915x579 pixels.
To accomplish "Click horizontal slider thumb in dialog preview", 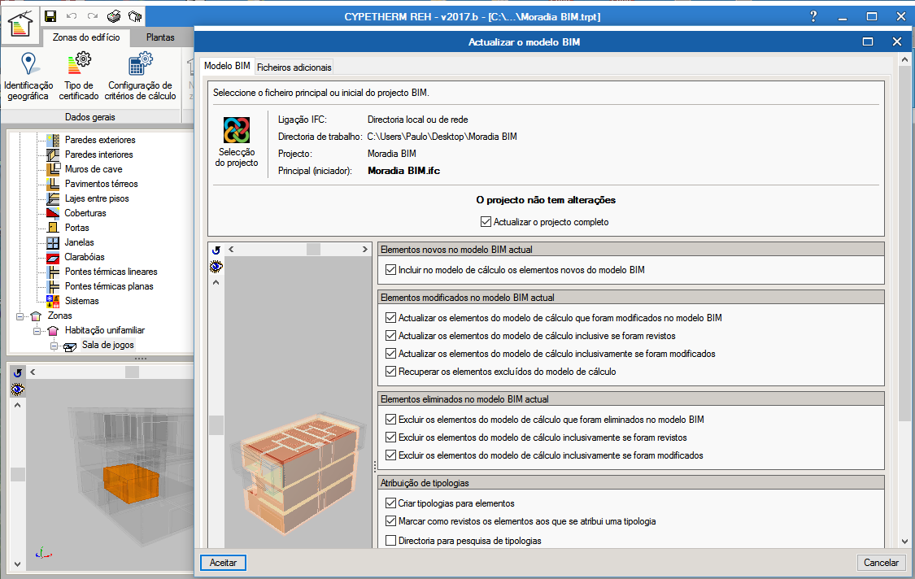I will (x=313, y=249).
